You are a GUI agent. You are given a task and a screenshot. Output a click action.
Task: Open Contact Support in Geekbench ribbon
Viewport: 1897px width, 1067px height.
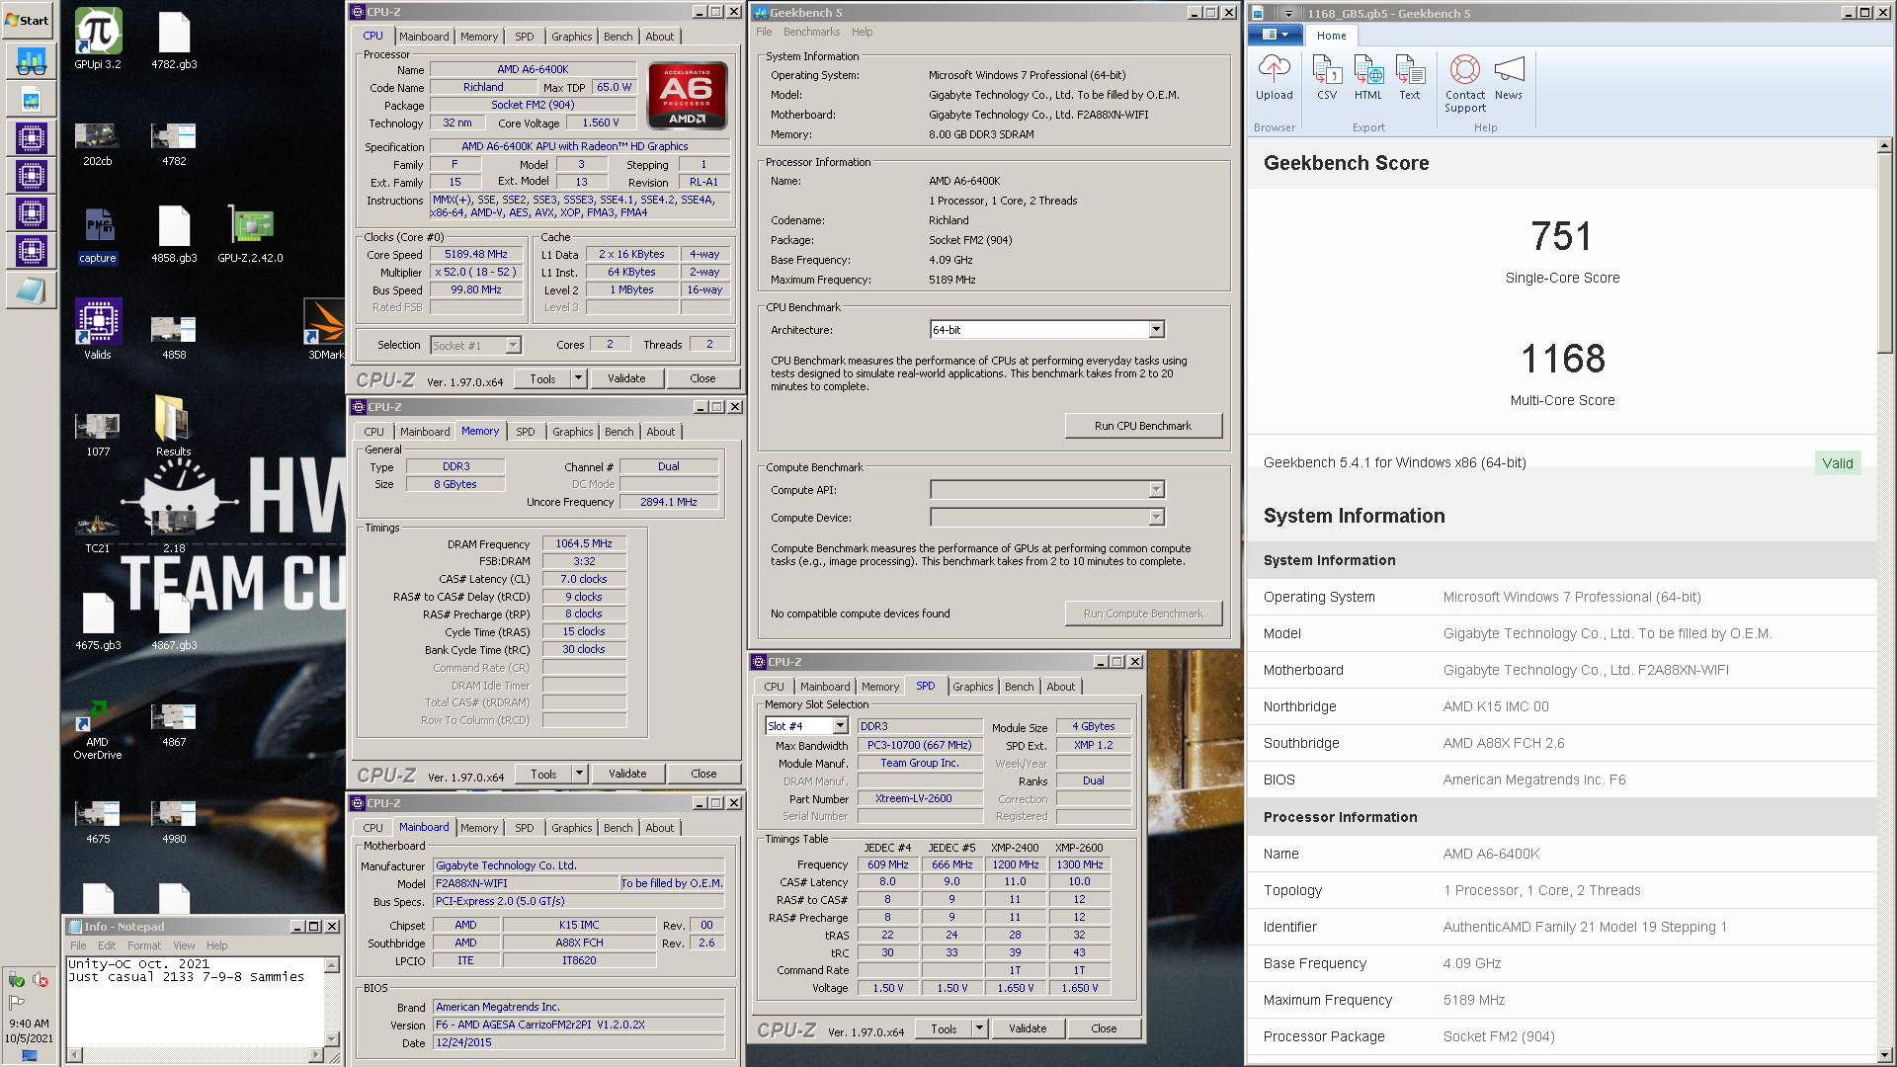coord(1465,84)
